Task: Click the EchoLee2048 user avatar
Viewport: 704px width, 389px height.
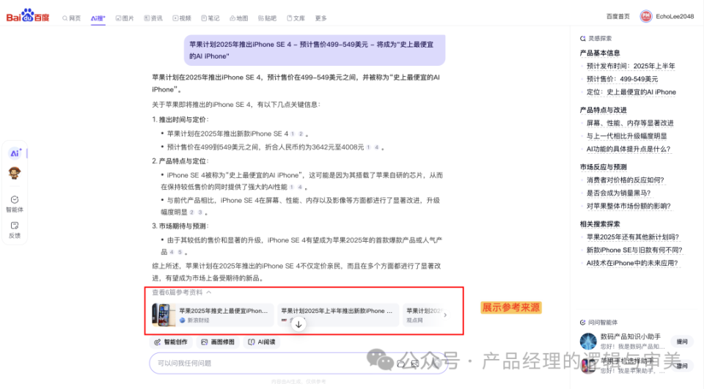Action: (x=645, y=17)
